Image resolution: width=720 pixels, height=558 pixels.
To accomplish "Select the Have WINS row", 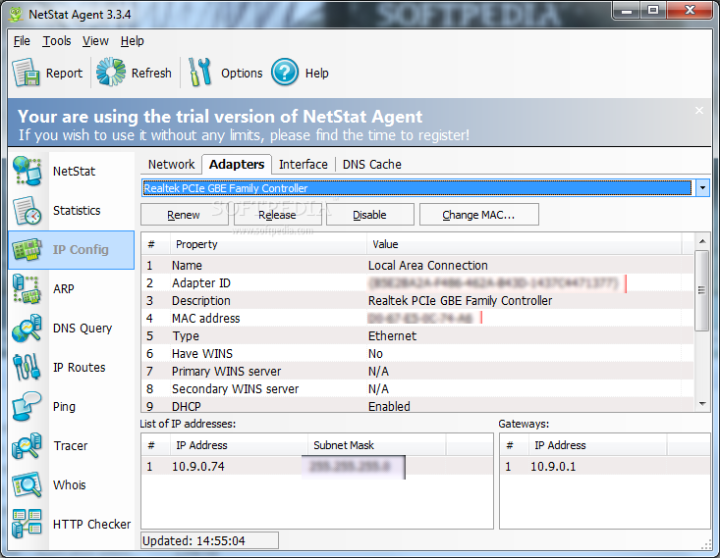I will click(417, 353).
